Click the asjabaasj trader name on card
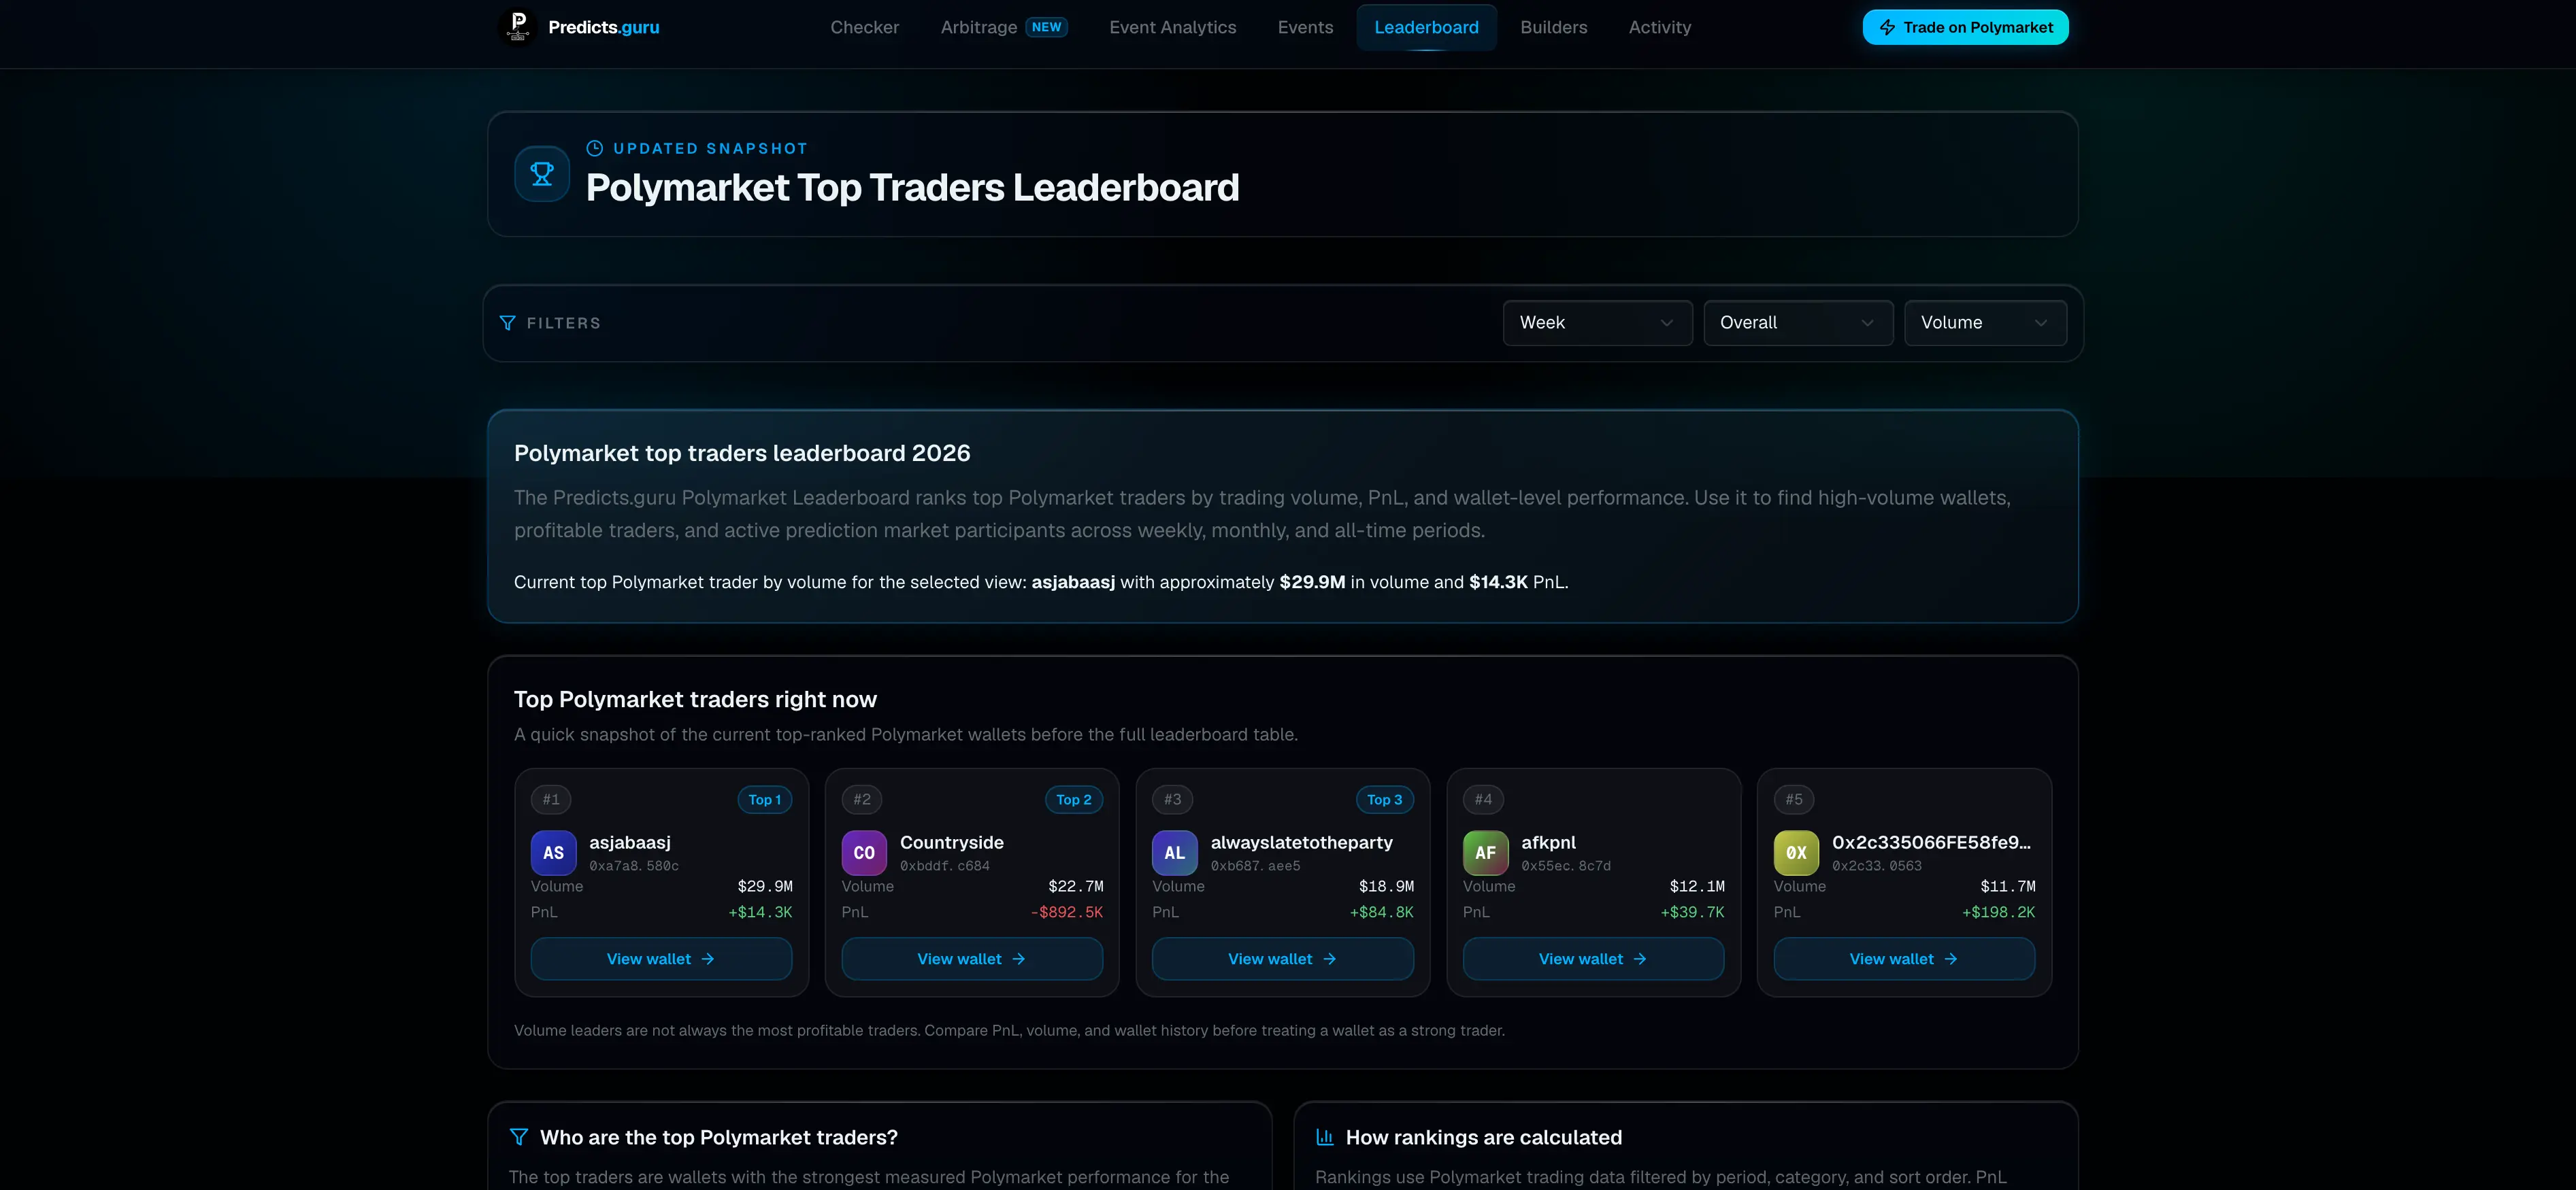This screenshot has width=2576, height=1190. [630, 843]
